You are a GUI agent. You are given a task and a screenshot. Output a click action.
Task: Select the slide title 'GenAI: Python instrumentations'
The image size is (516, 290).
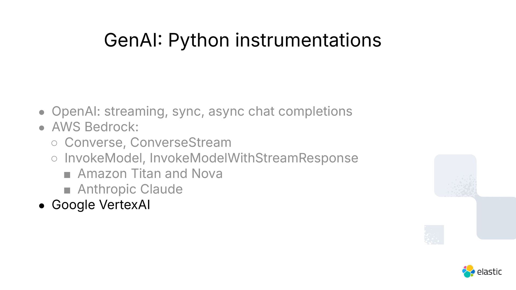click(242, 40)
